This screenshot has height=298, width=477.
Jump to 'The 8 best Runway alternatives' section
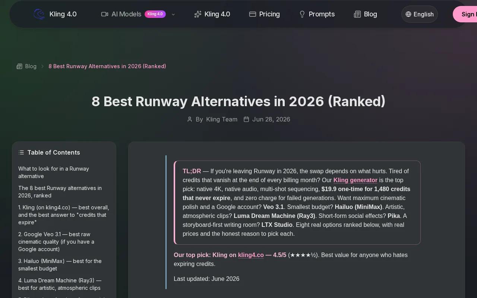point(64,192)
